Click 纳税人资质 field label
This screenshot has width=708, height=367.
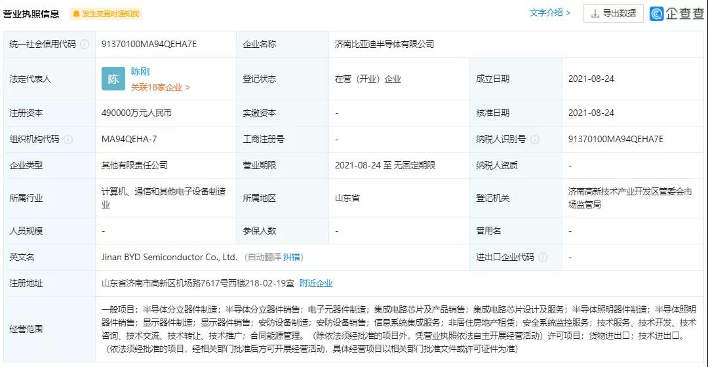497,166
